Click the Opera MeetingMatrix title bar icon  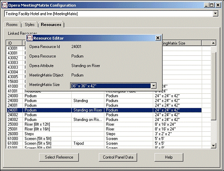4,5
